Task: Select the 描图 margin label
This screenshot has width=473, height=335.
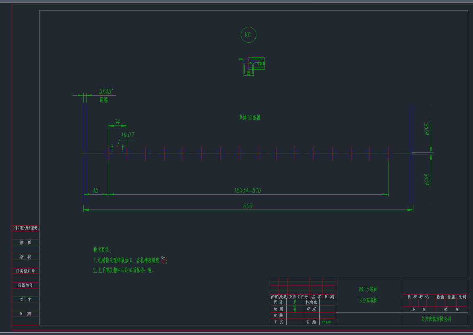Action: click(26, 242)
